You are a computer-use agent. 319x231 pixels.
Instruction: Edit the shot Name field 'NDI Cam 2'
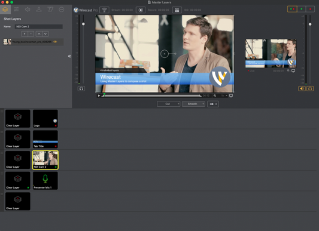tap(39, 27)
